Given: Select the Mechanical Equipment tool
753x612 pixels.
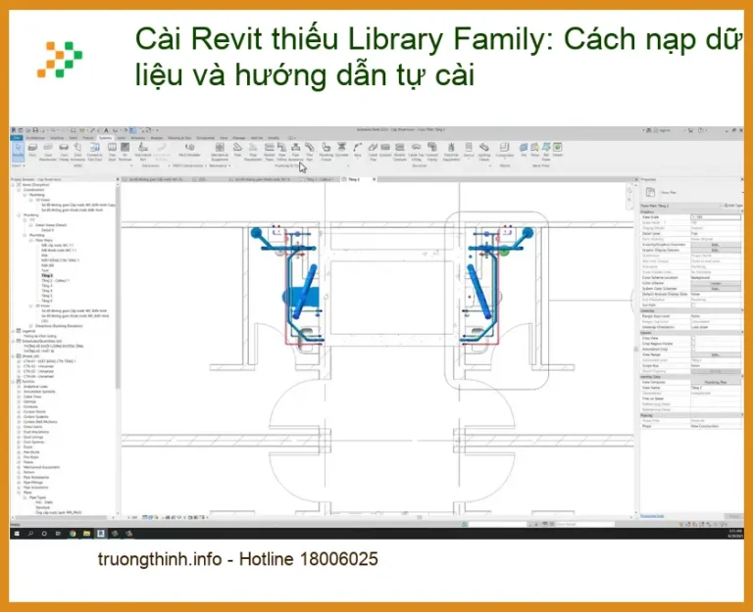Looking at the screenshot, I should tap(220, 151).
